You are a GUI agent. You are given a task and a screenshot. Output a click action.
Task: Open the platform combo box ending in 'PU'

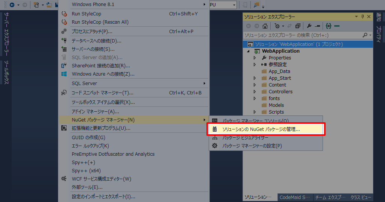tap(223, 5)
